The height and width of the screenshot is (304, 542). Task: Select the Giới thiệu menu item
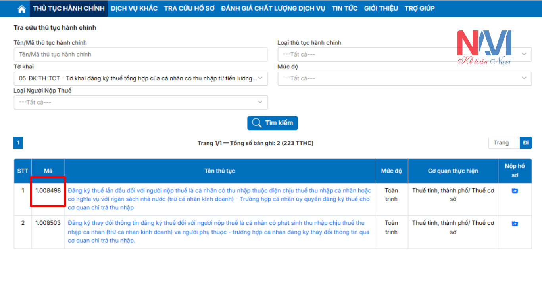pos(381,8)
